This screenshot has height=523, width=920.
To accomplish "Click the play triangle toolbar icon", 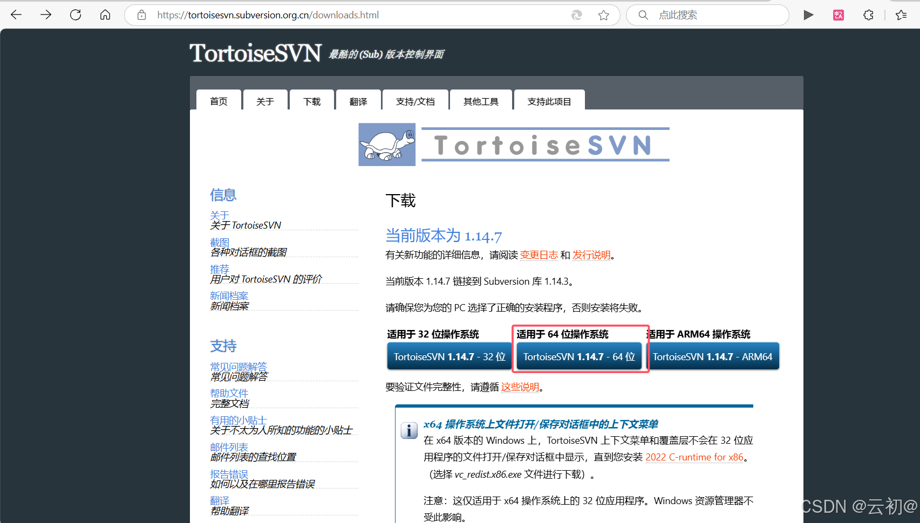I will click(x=808, y=15).
